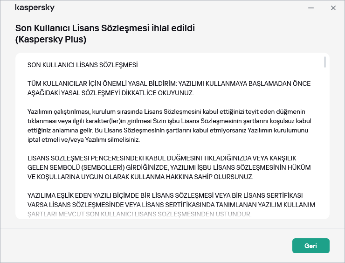The height and width of the screenshot is (263, 345).
Task: Click the Geri button
Action: click(310, 246)
